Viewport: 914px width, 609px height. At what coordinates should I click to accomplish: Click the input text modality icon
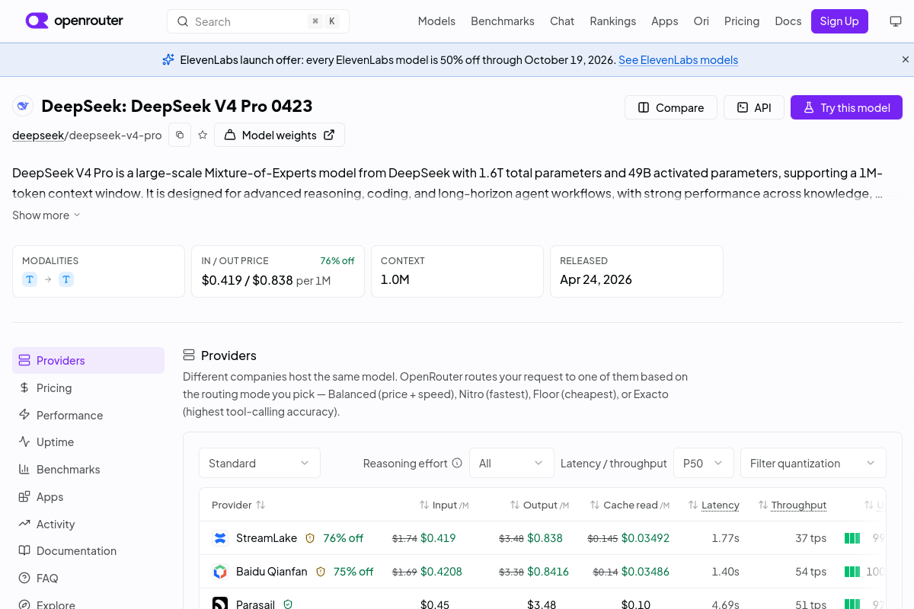click(30, 279)
